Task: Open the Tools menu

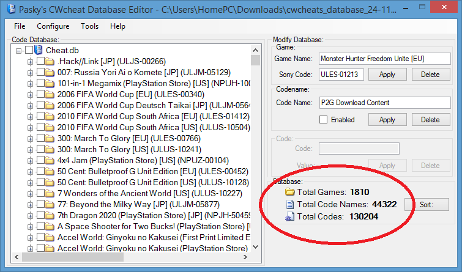Action: tap(89, 26)
